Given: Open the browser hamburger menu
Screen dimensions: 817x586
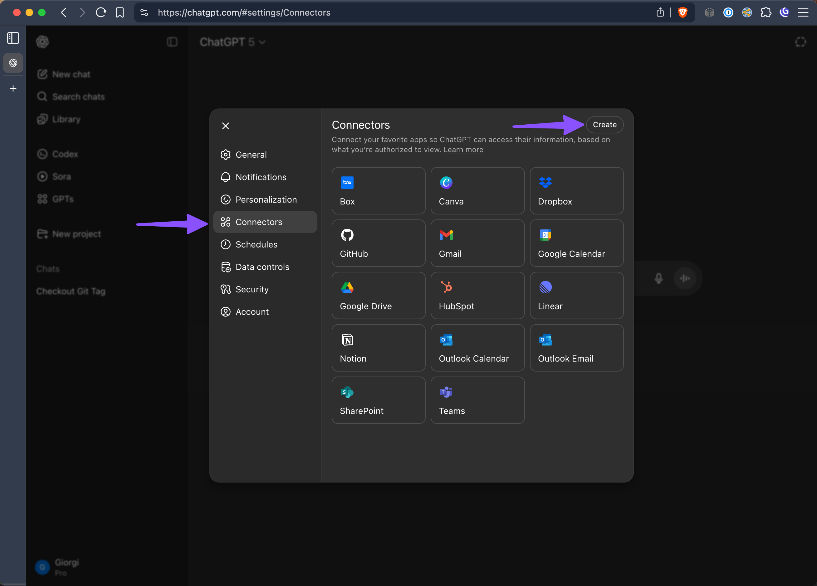Looking at the screenshot, I should [x=803, y=12].
